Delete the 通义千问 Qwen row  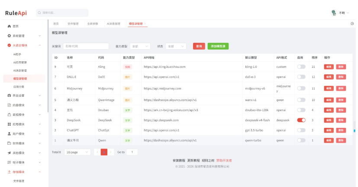[341, 140]
